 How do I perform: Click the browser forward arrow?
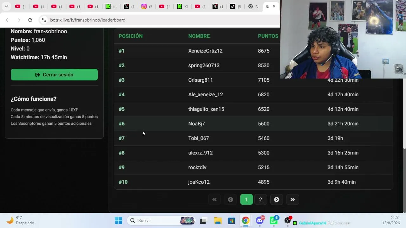tap(19, 20)
